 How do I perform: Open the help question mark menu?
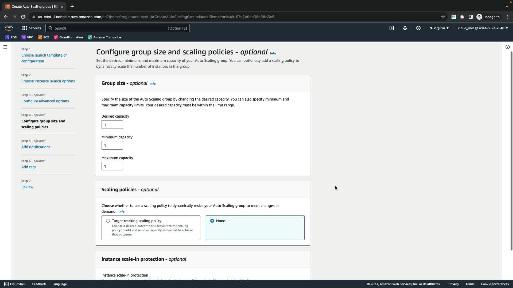tap(418, 28)
